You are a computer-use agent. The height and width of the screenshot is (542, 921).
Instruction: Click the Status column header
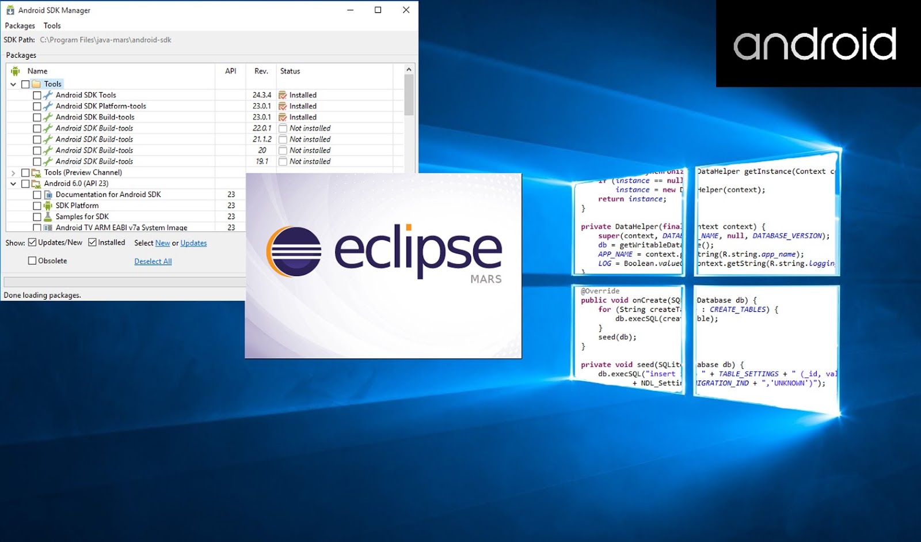[290, 71]
